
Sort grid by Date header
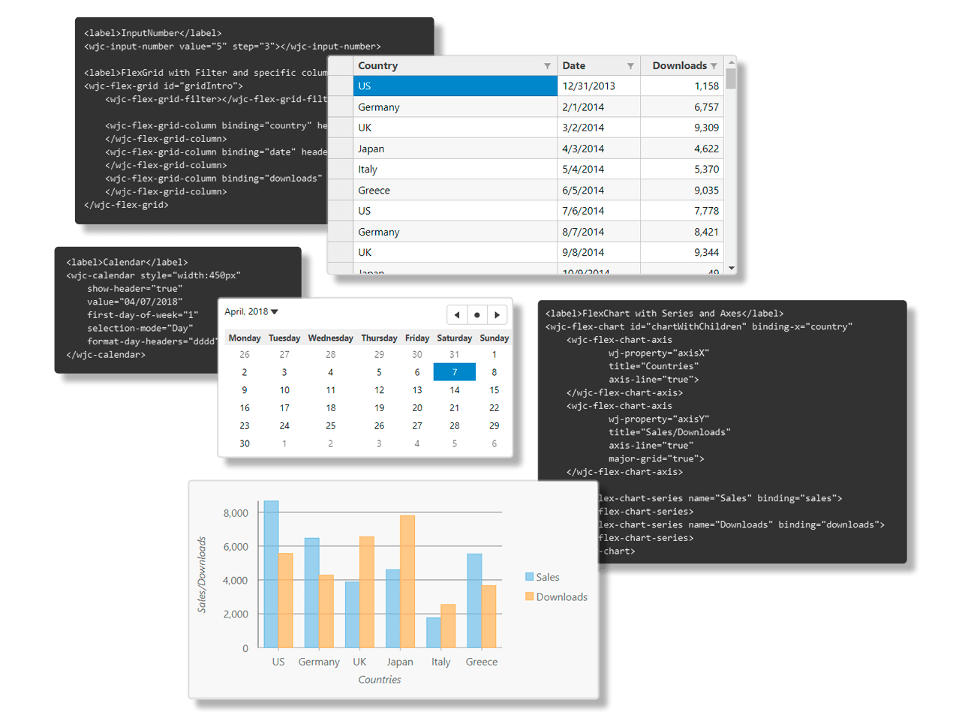(x=574, y=66)
